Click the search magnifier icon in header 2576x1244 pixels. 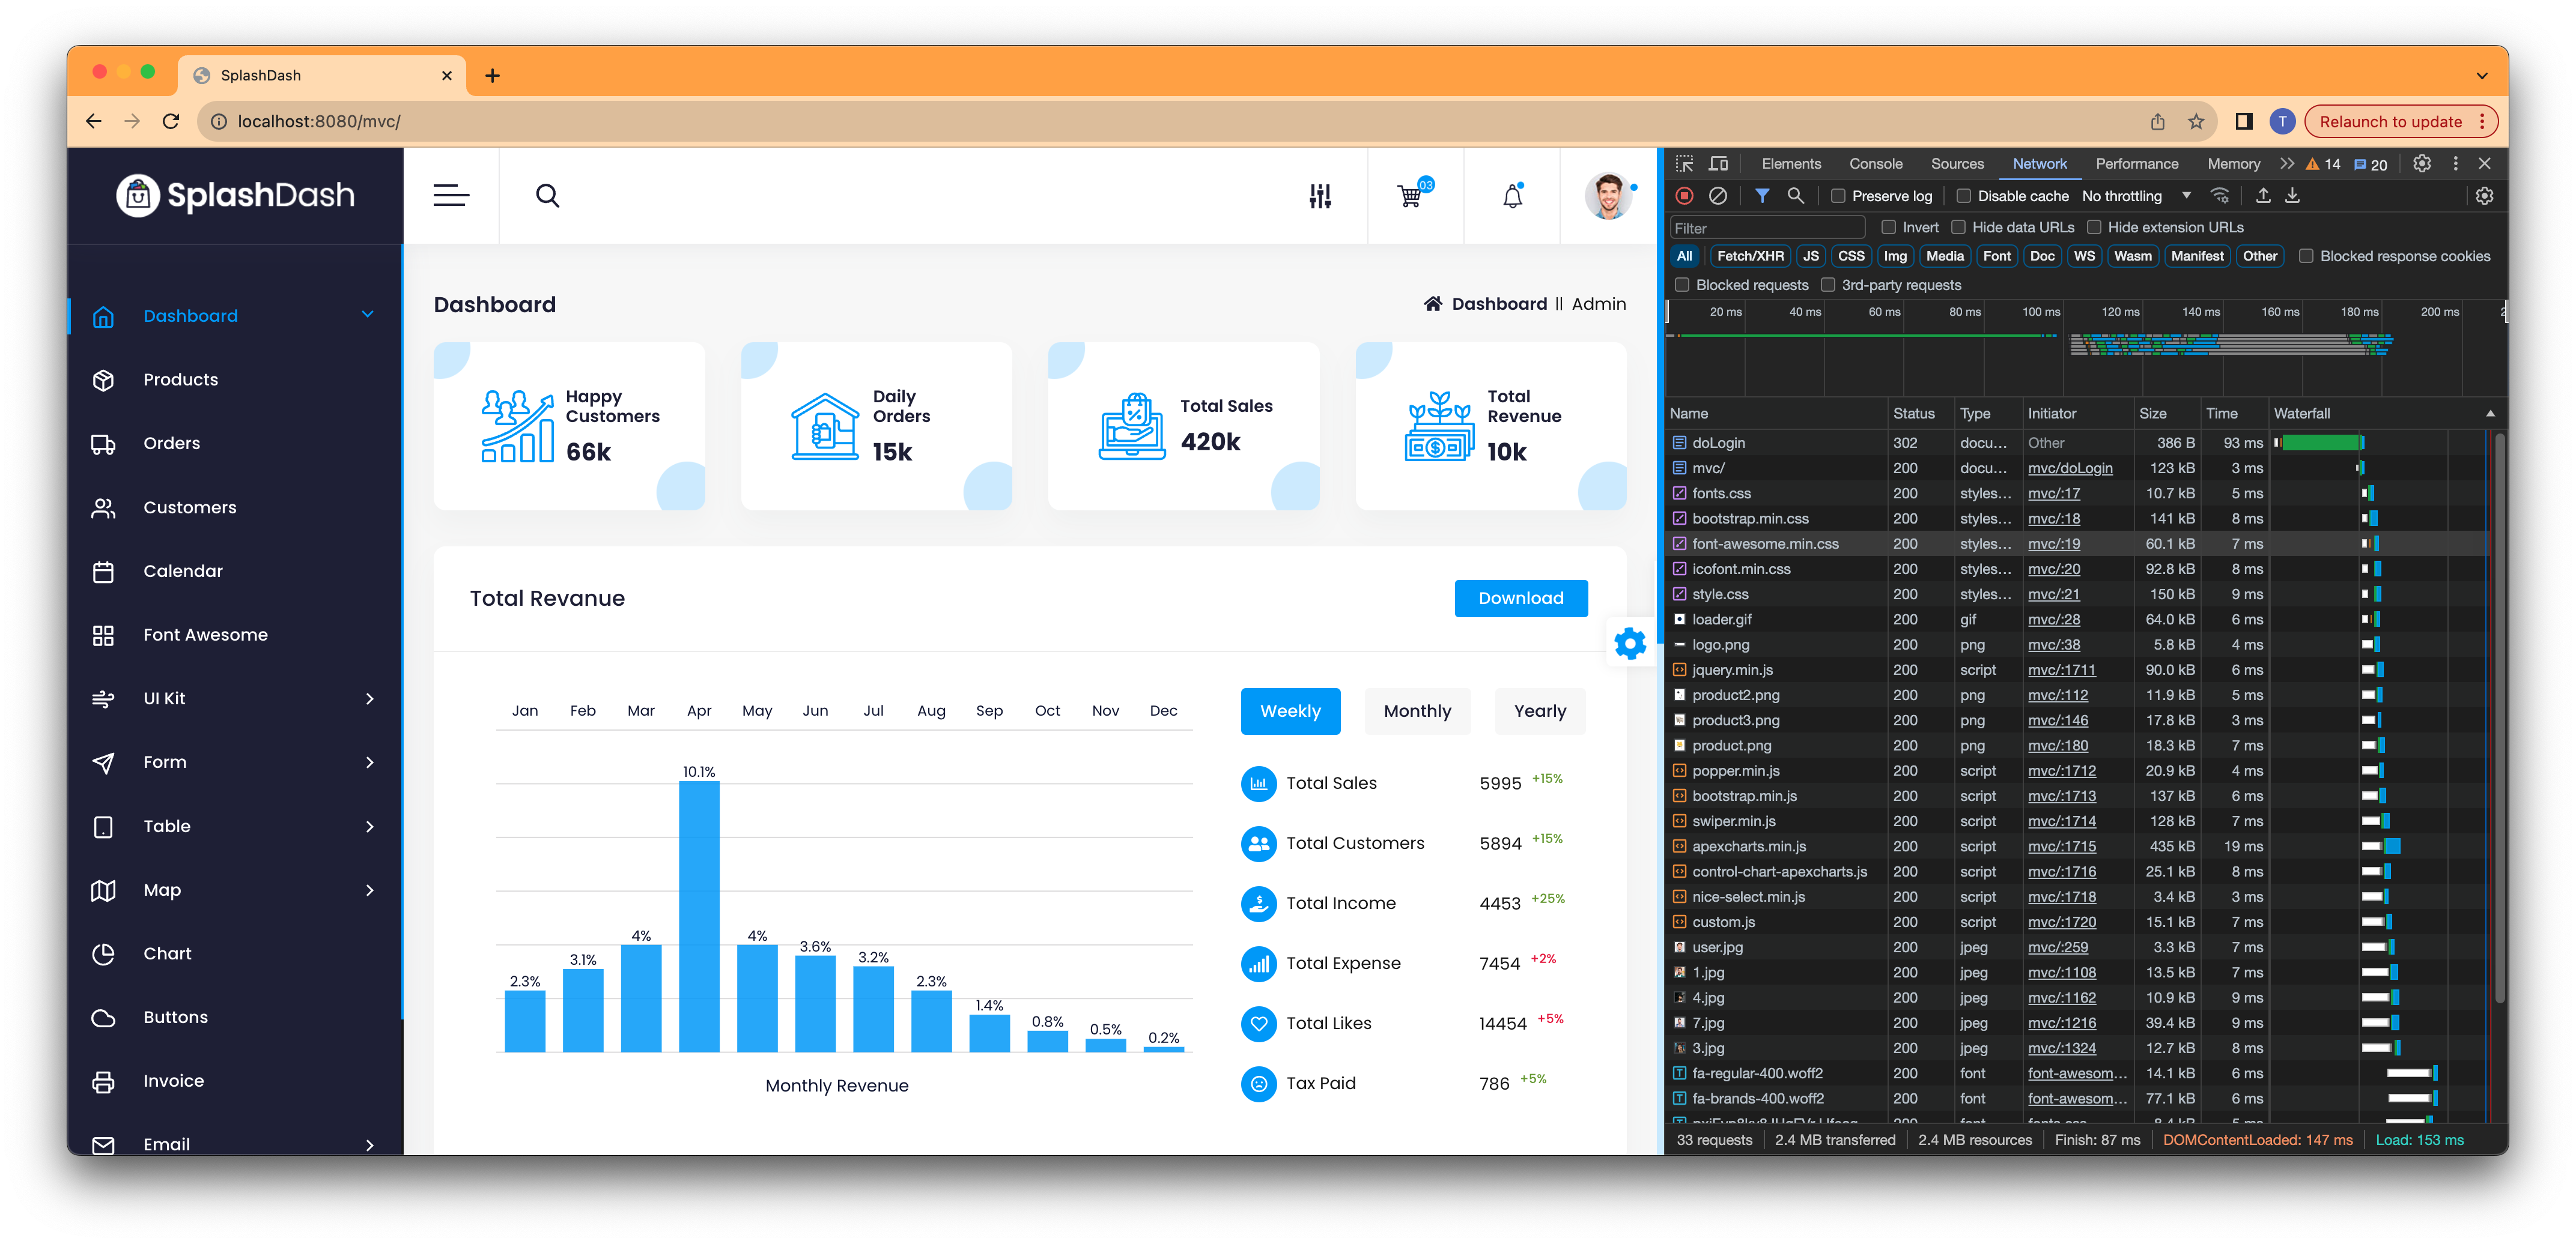click(547, 196)
